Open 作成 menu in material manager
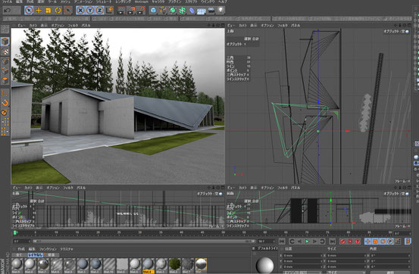Viewport: 419px width, 274px height. click(x=21, y=249)
